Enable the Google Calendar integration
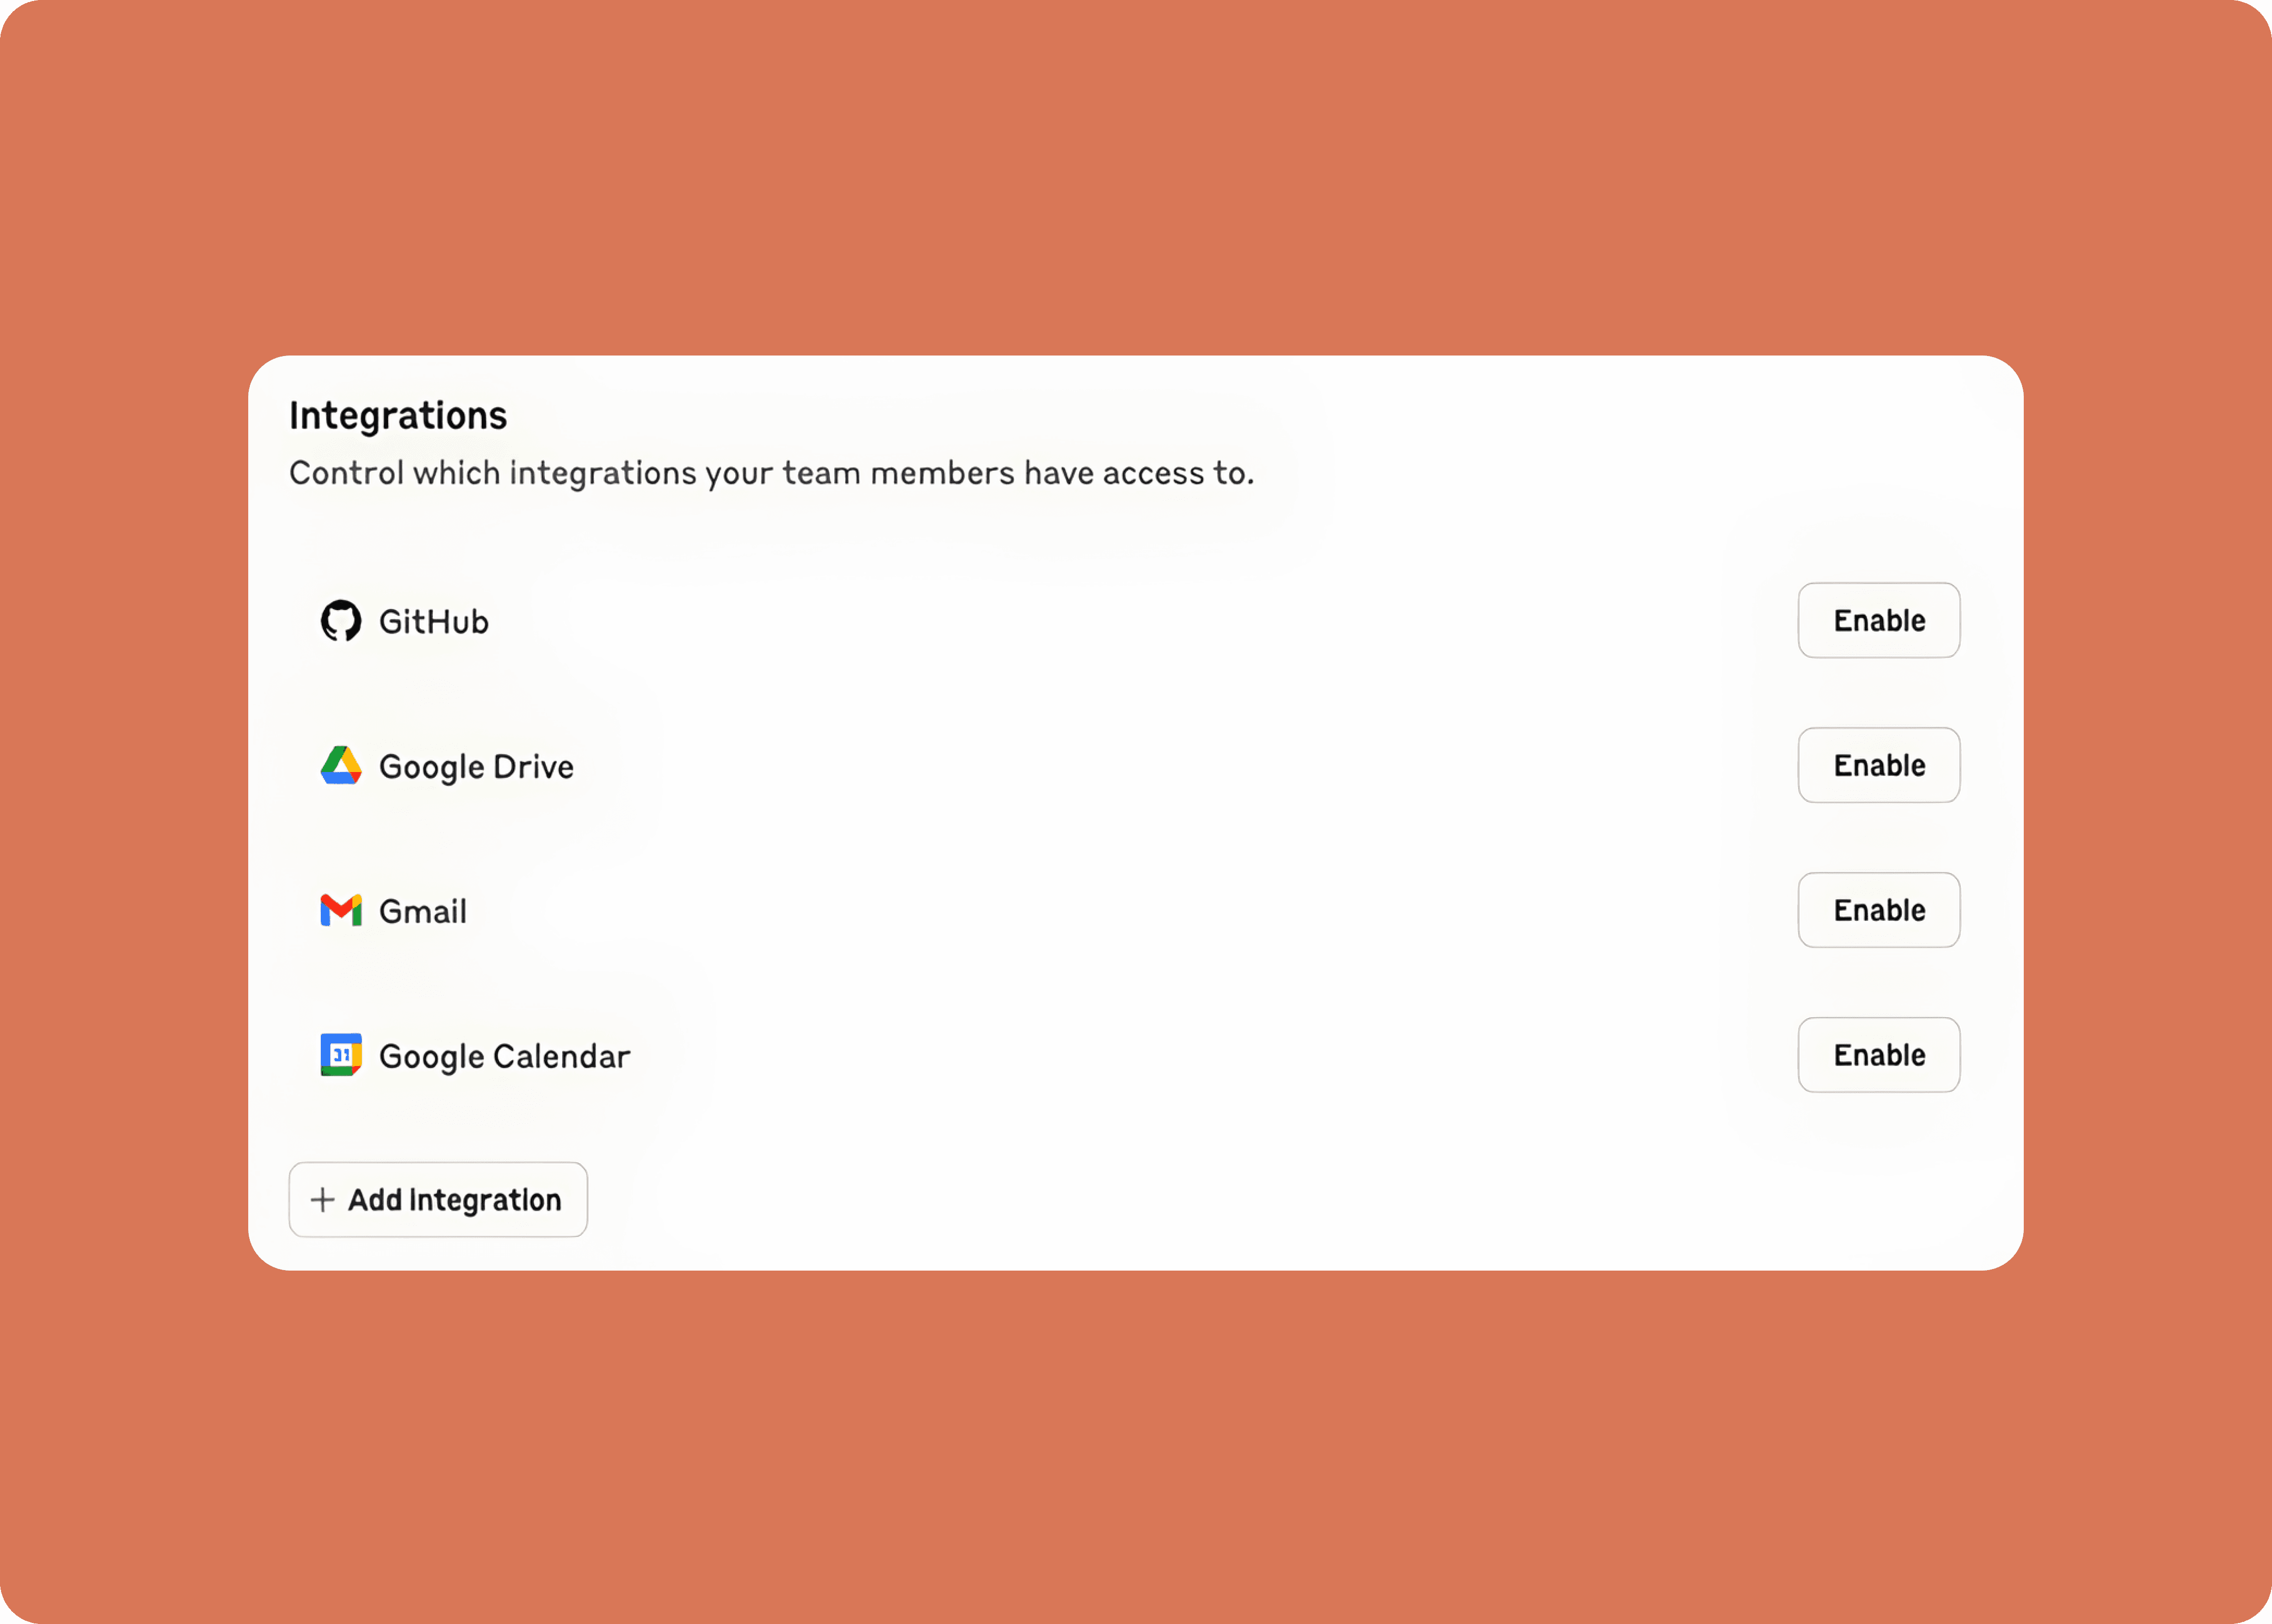 [1878, 1055]
